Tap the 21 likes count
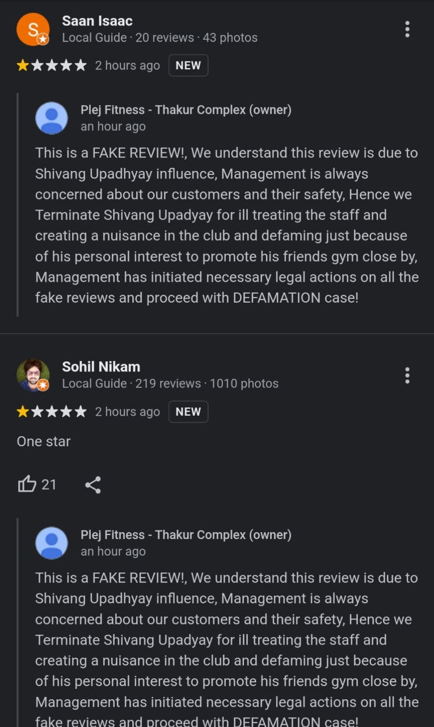Image resolution: width=434 pixels, height=727 pixels. click(49, 484)
